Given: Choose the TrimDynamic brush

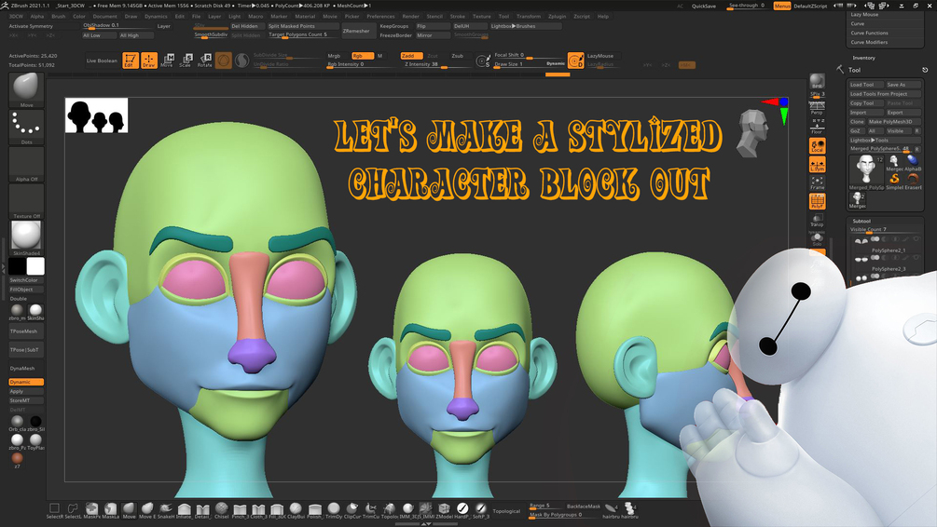Looking at the screenshot, I should point(334,510).
